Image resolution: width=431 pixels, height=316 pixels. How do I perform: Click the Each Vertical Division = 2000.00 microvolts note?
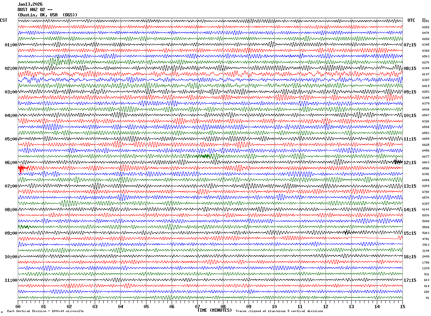45,311
